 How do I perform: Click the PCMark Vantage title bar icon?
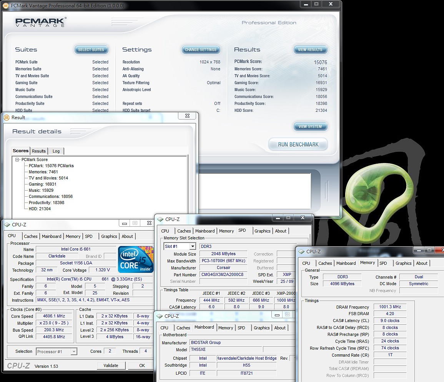(6, 5)
